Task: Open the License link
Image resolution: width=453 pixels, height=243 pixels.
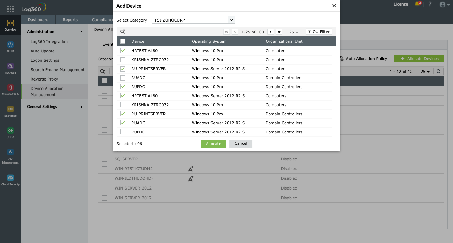Action: coord(401,4)
